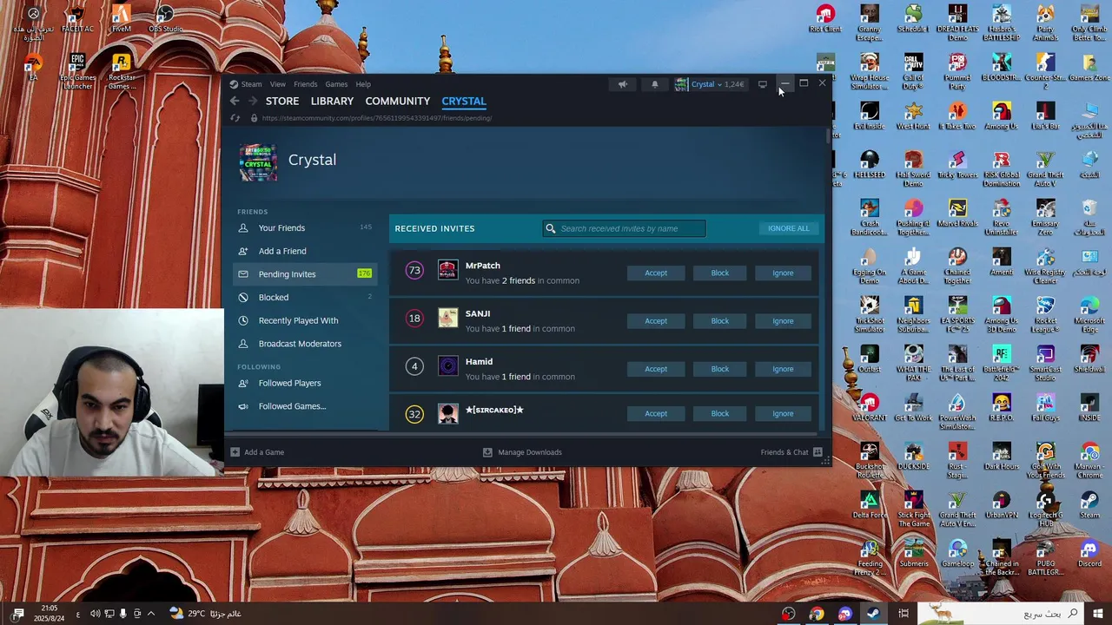Open OBS Studio desktop shortcut
1112x625 pixels.
click(165, 19)
